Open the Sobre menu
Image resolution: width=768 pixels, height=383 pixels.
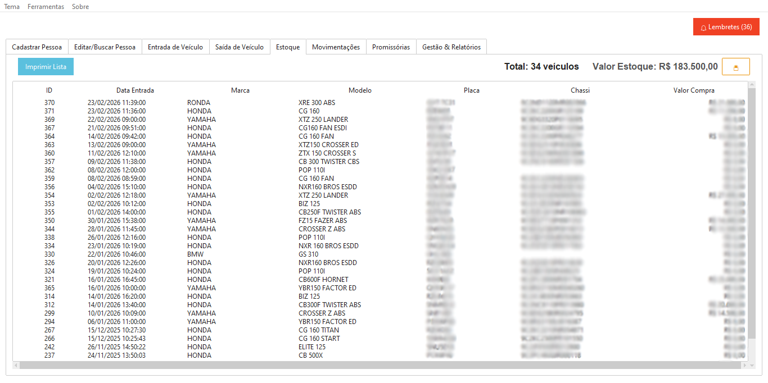(x=80, y=7)
